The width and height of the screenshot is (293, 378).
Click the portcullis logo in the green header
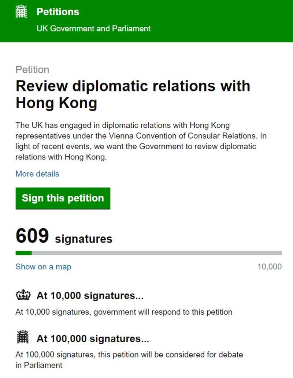22,12
